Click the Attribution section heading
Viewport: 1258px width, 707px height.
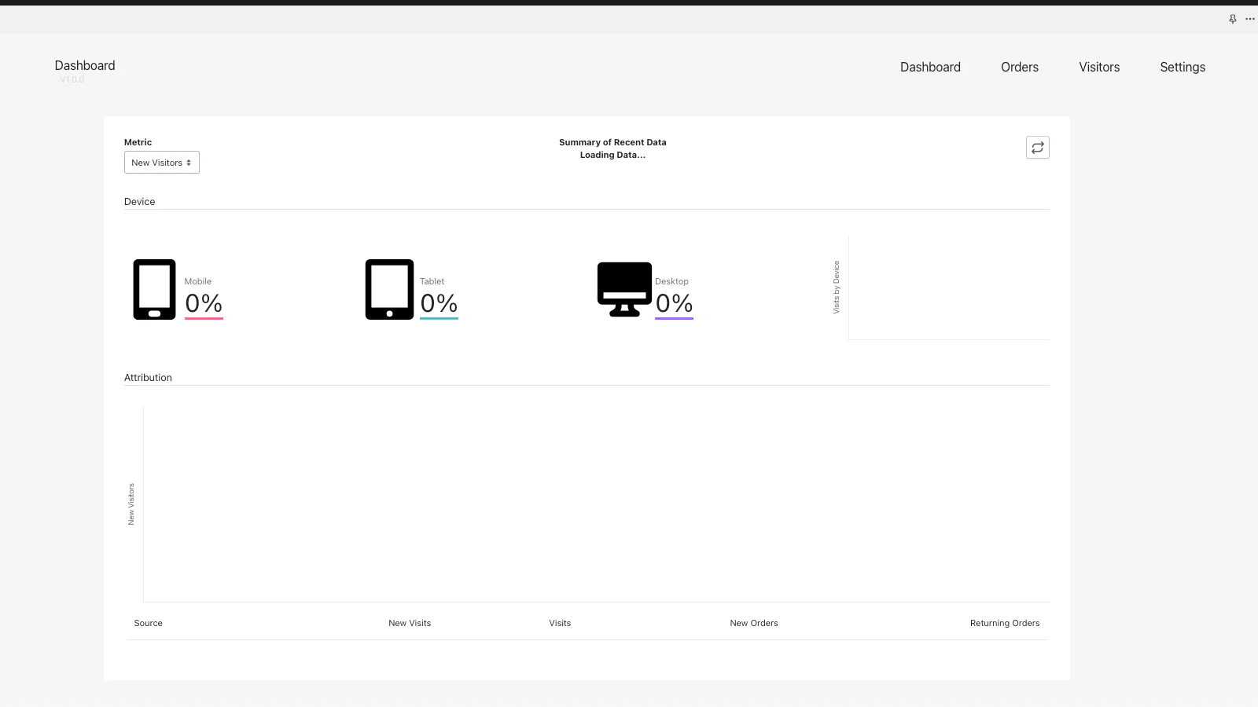point(148,378)
